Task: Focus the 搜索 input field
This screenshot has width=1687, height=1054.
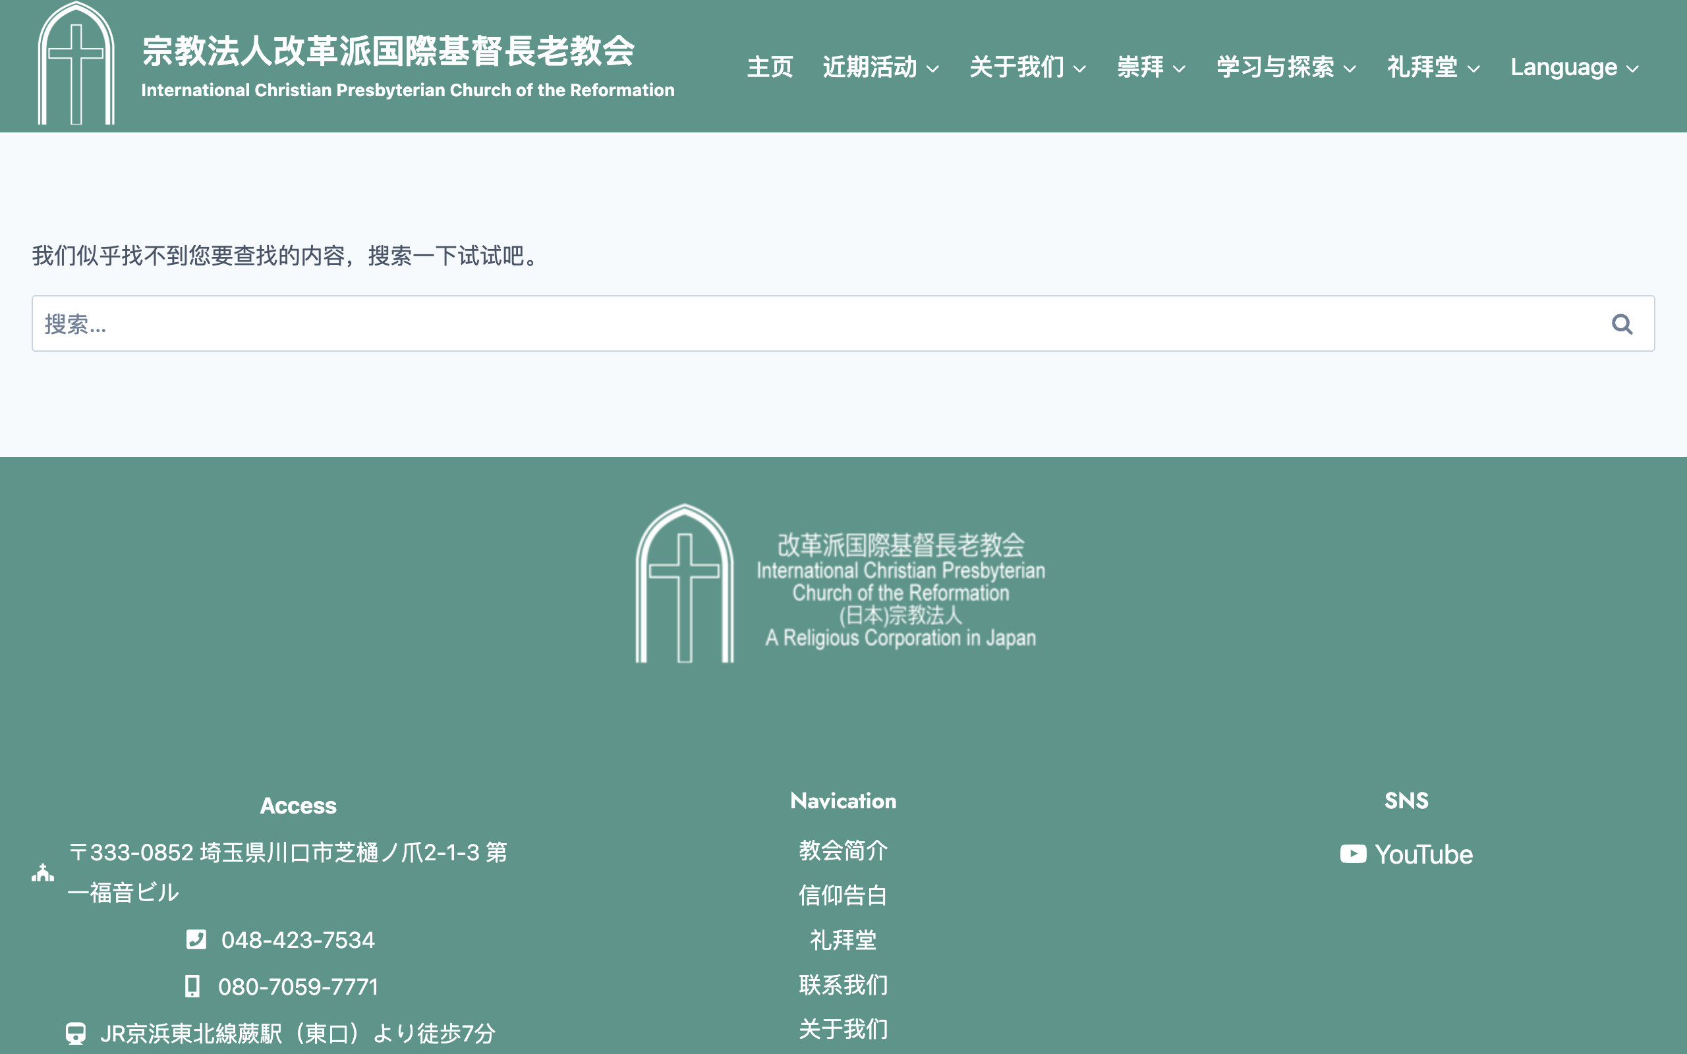Action: coord(843,323)
